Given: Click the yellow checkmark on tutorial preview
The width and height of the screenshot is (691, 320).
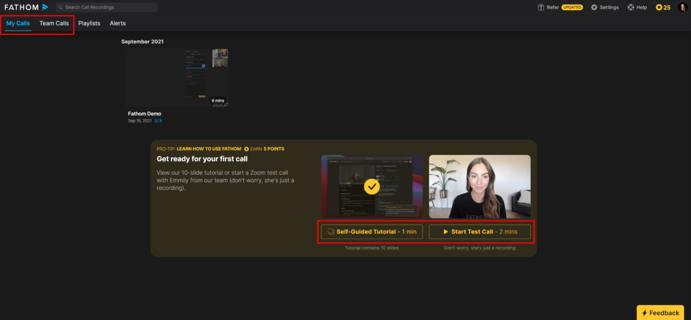Looking at the screenshot, I should (371, 187).
